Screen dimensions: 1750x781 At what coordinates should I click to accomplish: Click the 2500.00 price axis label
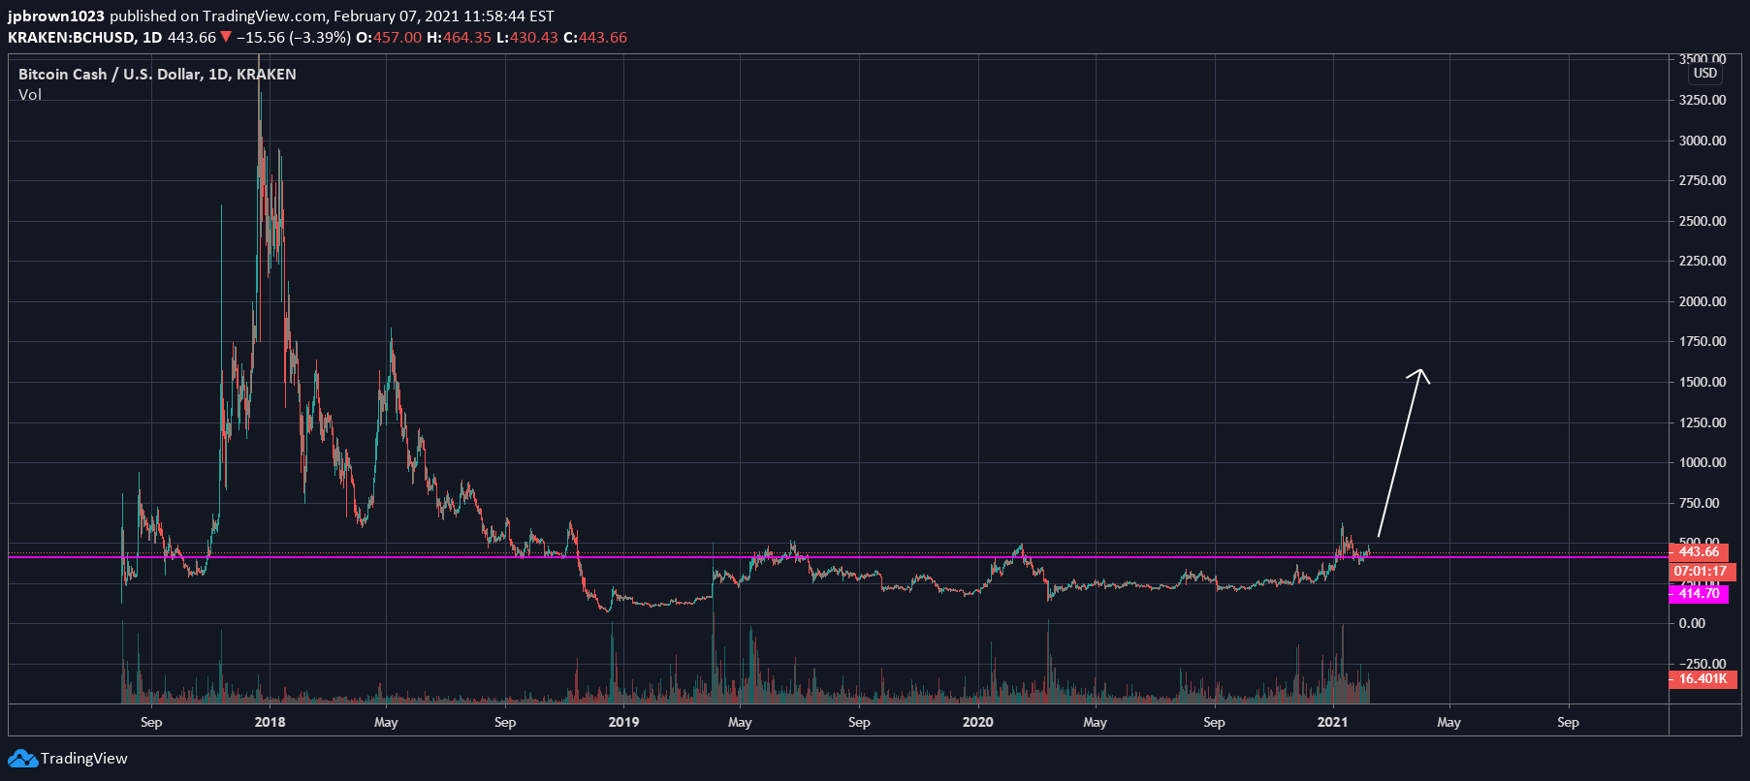pos(1702,221)
